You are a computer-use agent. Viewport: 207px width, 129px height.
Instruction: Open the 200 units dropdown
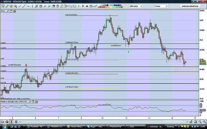[x=136, y=6]
